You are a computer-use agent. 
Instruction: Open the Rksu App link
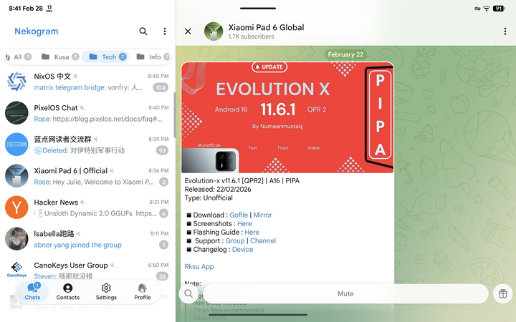click(x=199, y=266)
